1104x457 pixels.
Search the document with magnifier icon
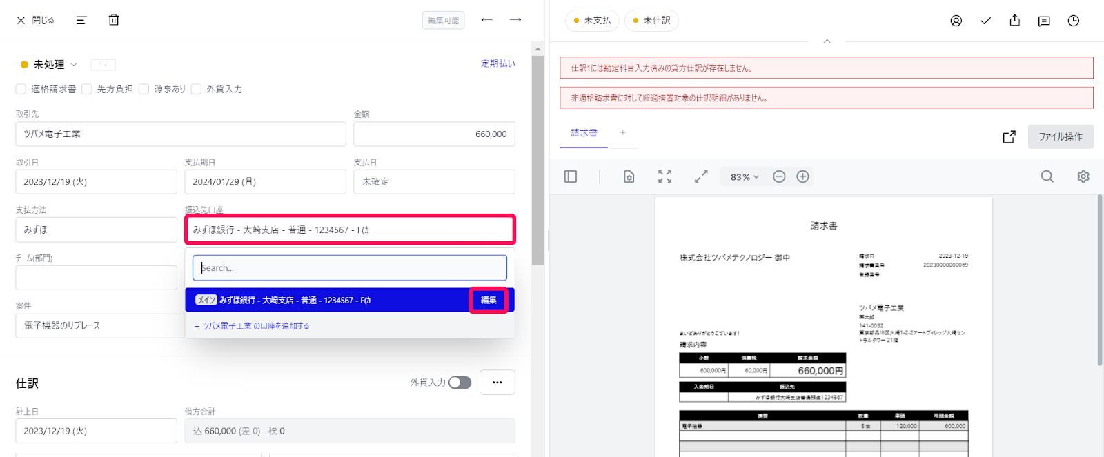(1047, 176)
